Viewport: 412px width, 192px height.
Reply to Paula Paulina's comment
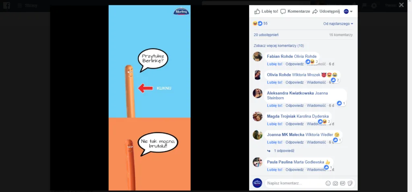295,170
